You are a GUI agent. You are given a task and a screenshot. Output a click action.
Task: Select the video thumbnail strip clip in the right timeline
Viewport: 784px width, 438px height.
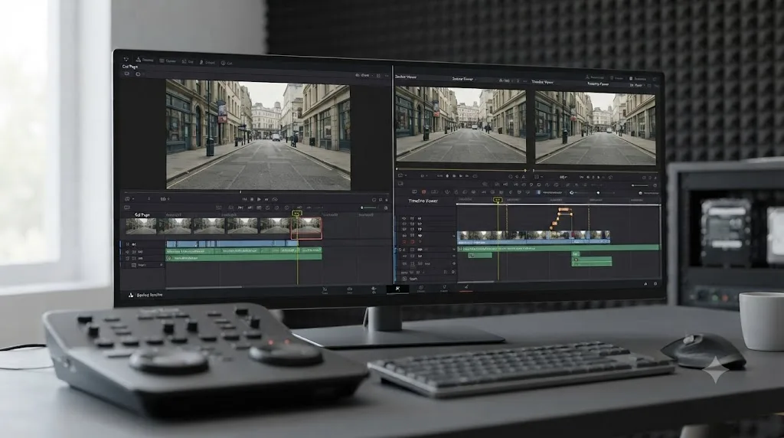pyautogui.click(x=534, y=237)
